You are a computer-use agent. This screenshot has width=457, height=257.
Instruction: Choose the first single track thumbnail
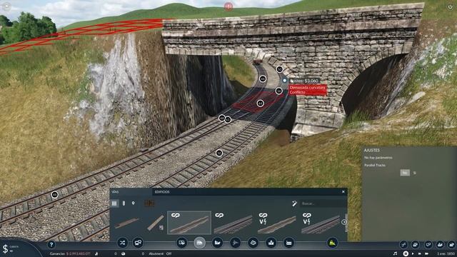[x=127, y=222]
